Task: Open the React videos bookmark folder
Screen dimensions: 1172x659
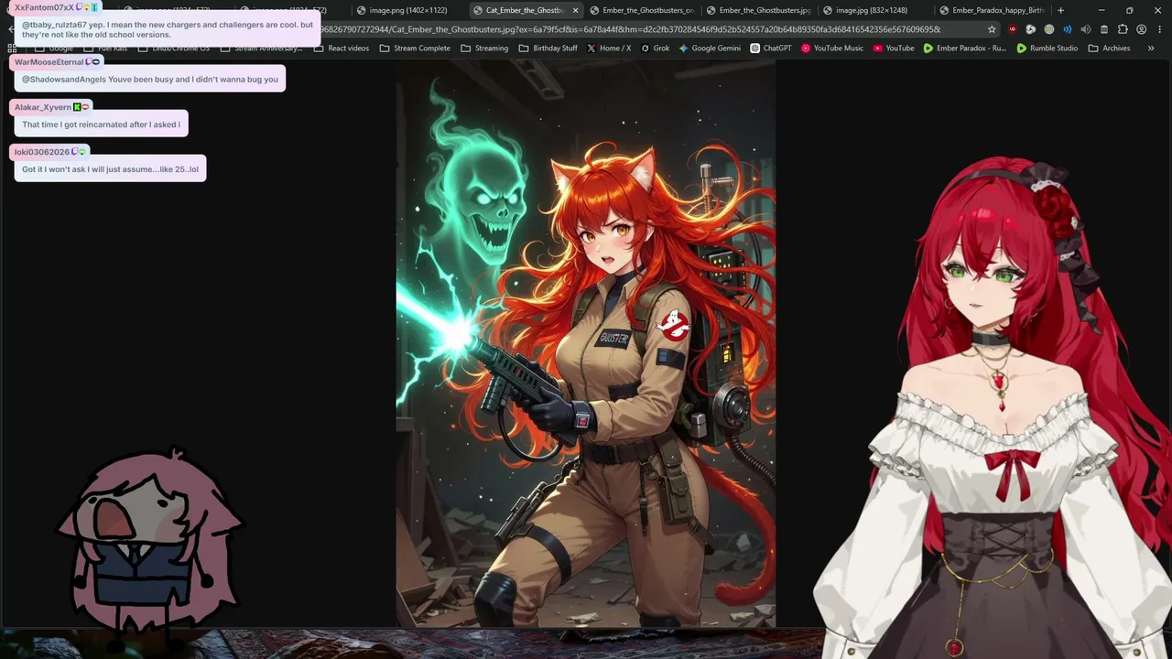Action: pos(341,49)
